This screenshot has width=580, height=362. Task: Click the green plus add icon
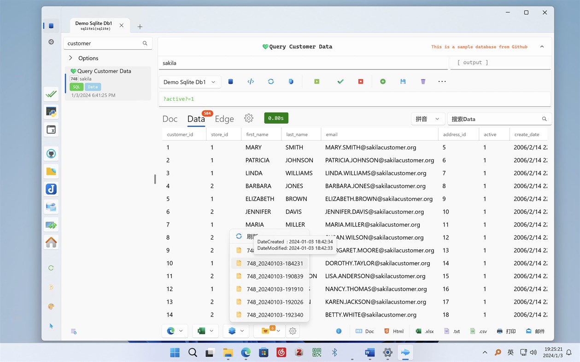[383, 81]
